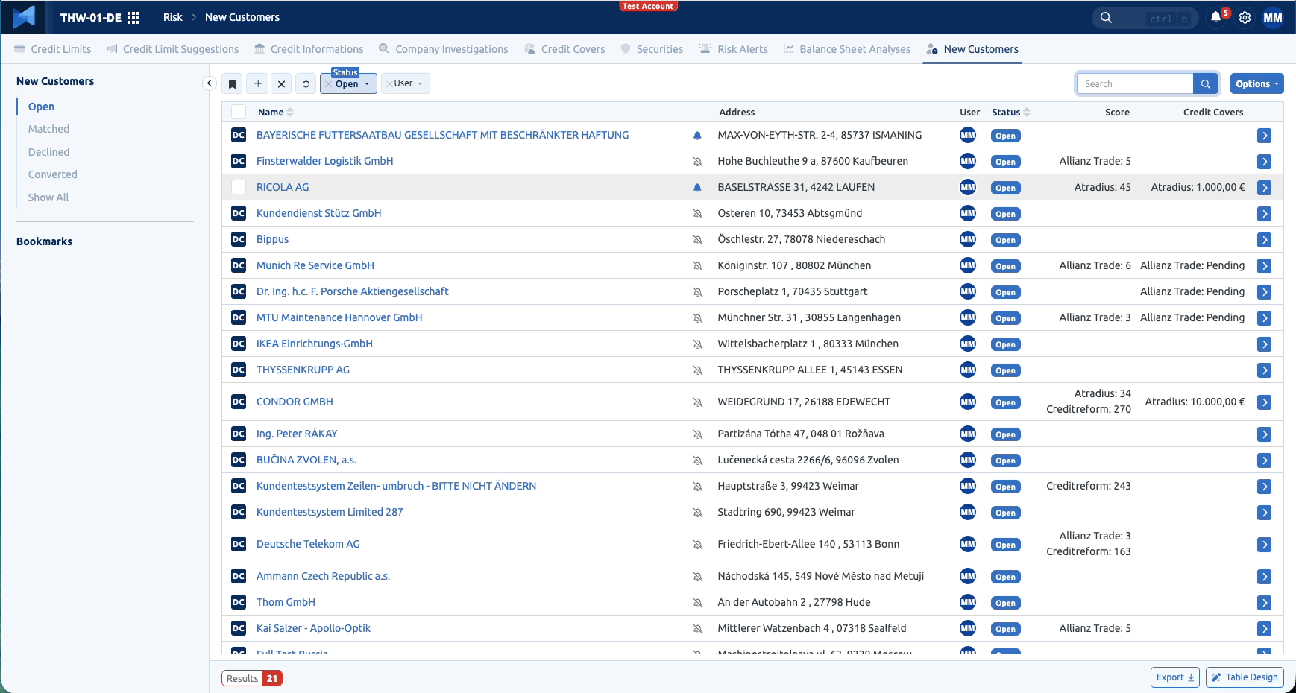The height and width of the screenshot is (693, 1296).
Task: Open Kai Salzer - Apollo-Optik link
Action: (313, 628)
